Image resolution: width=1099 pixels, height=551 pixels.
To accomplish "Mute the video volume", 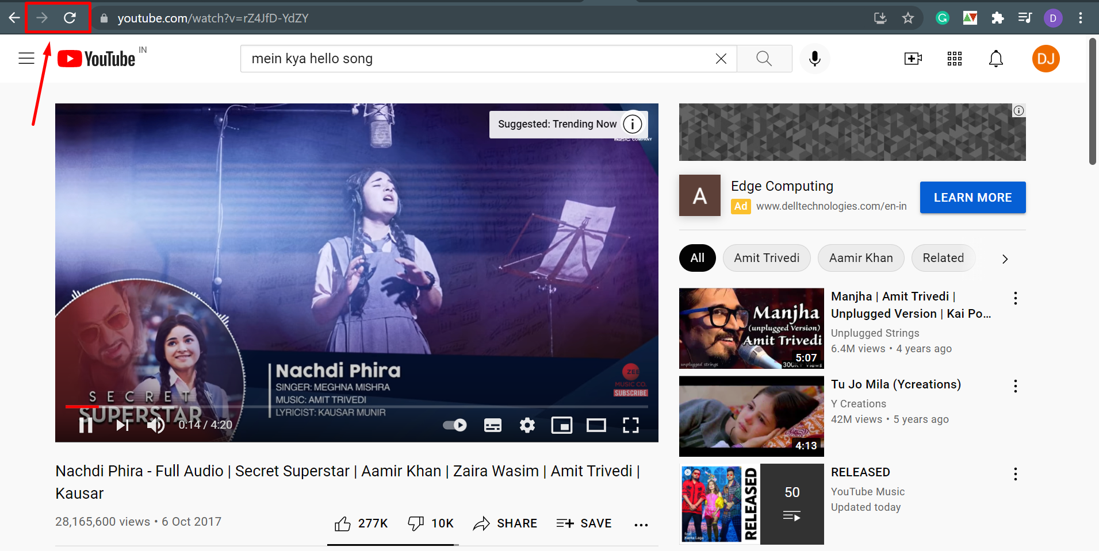I will click(x=156, y=425).
